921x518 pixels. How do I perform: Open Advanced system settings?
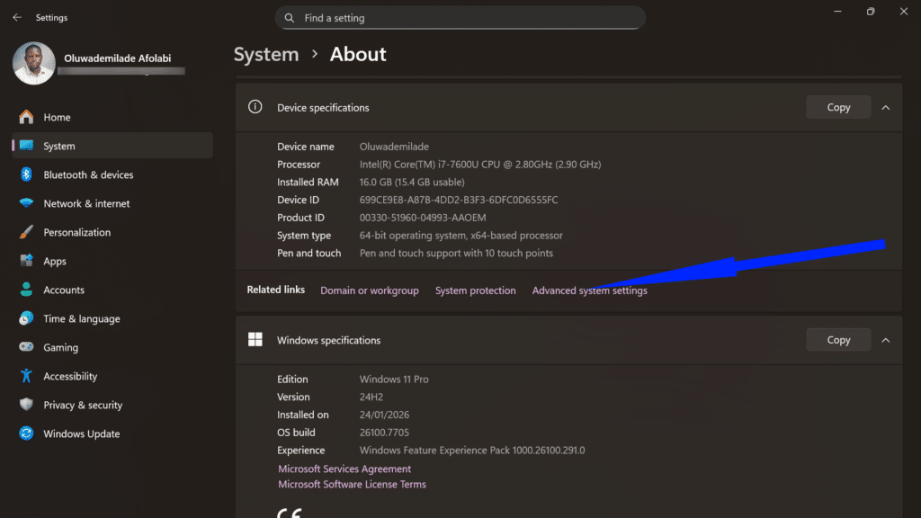tap(589, 290)
